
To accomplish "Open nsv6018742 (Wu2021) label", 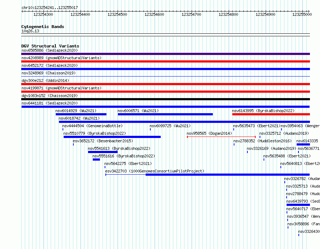I will 79,118.
